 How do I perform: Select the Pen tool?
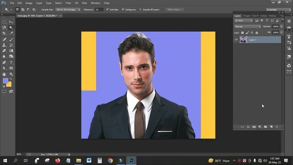click(x=4, y=62)
